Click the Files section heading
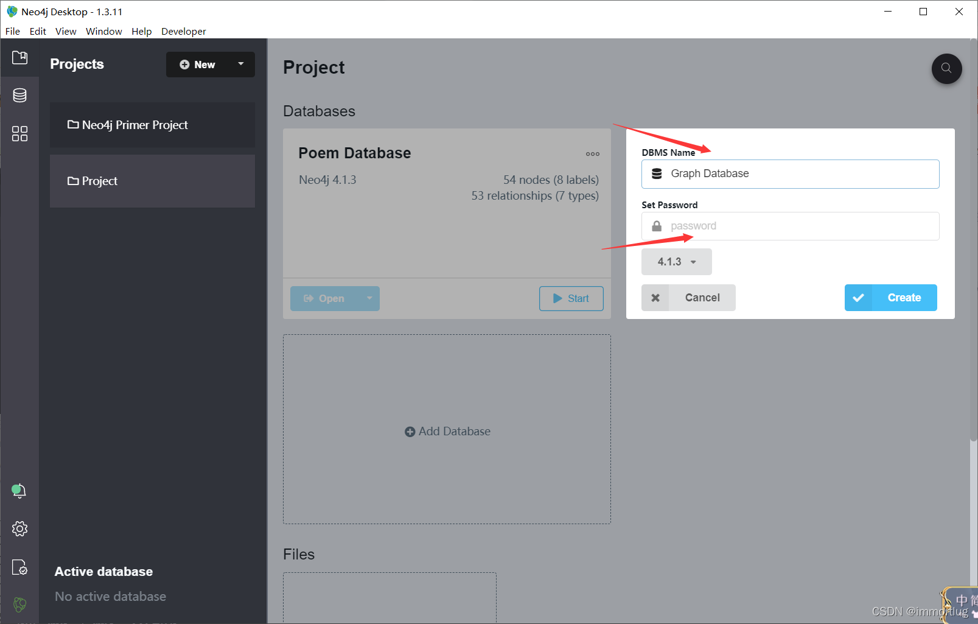978x624 pixels. pos(299,555)
